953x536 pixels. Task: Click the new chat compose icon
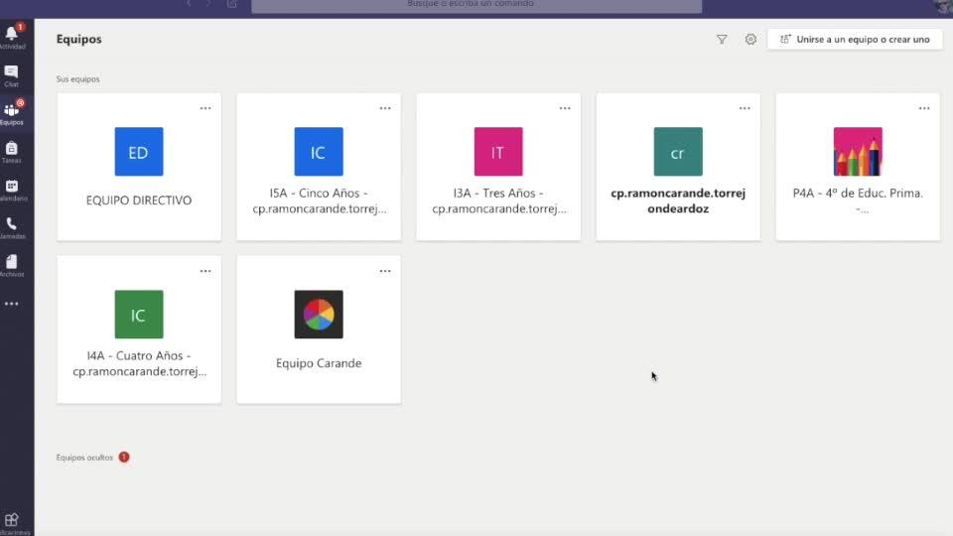point(232,4)
